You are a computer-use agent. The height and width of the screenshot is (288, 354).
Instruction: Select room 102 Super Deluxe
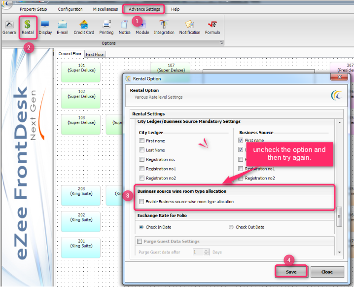(x=81, y=98)
